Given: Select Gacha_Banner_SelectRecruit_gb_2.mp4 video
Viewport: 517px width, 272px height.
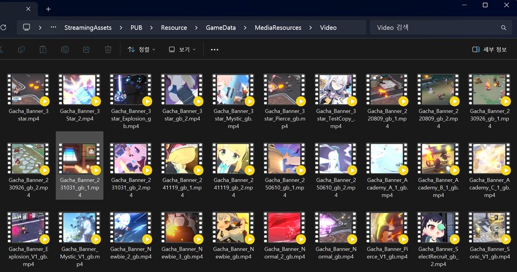Looking at the screenshot, I should 438,239.
